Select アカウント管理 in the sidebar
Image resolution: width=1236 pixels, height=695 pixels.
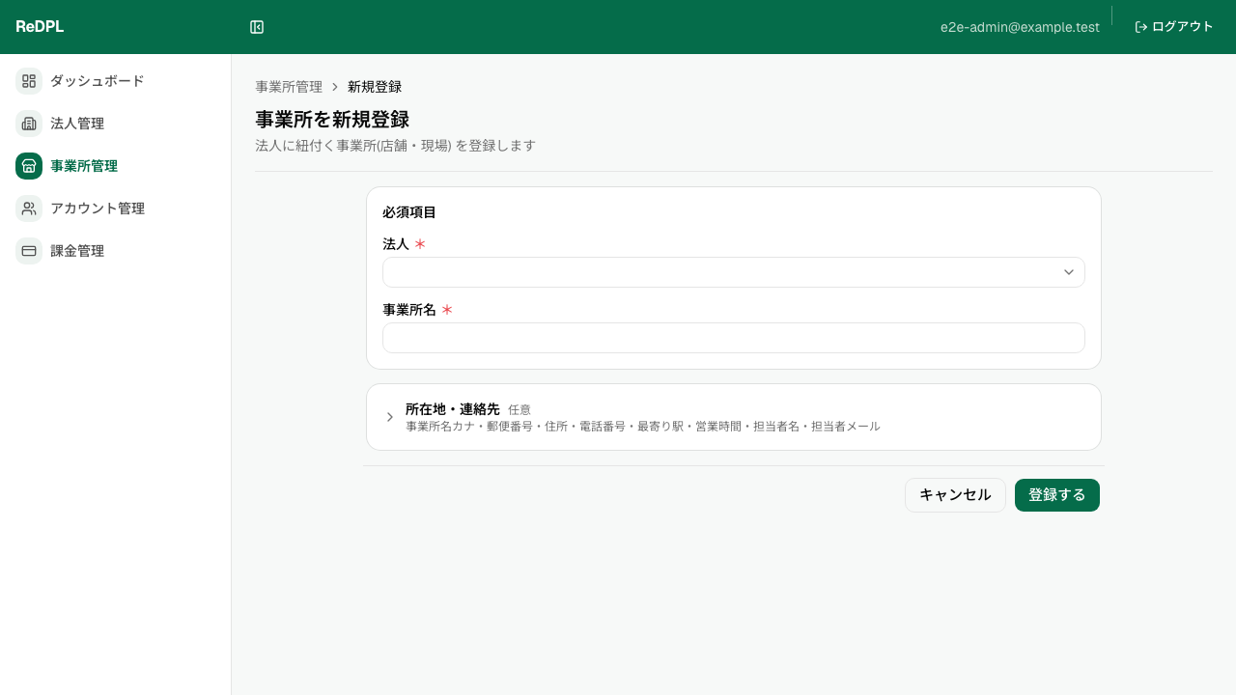116,208
